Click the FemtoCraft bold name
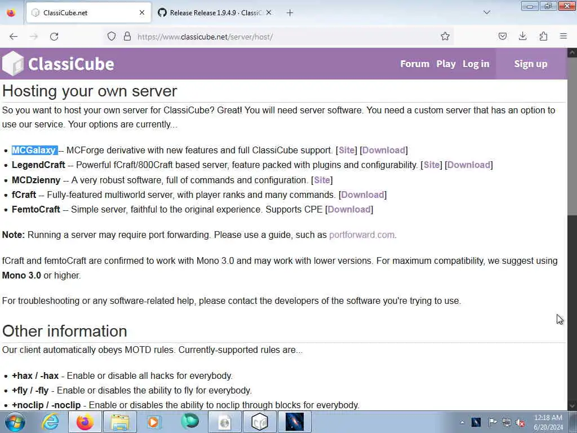Screen dimensions: 577x433 click(x=35, y=210)
